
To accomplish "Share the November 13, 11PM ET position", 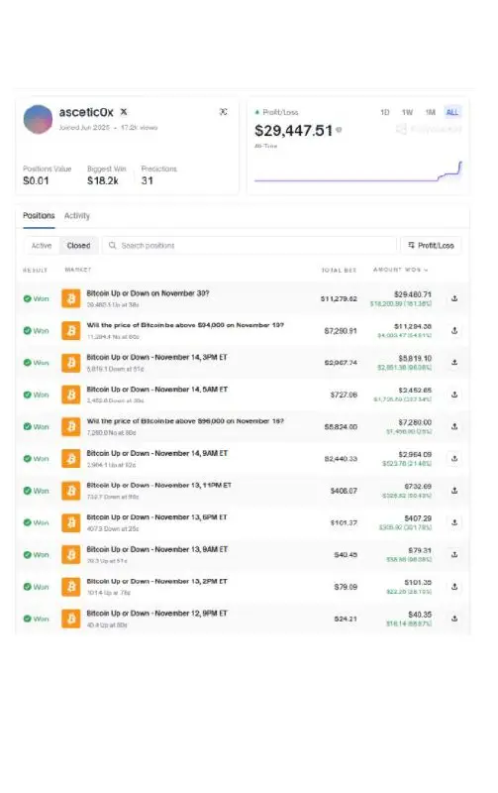I will click(454, 490).
